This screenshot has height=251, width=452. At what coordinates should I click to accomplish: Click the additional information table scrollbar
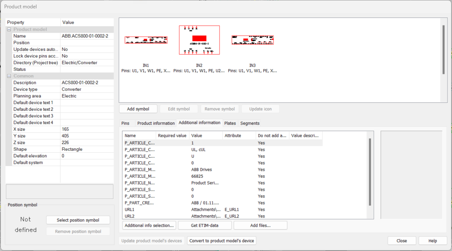click(x=370, y=172)
